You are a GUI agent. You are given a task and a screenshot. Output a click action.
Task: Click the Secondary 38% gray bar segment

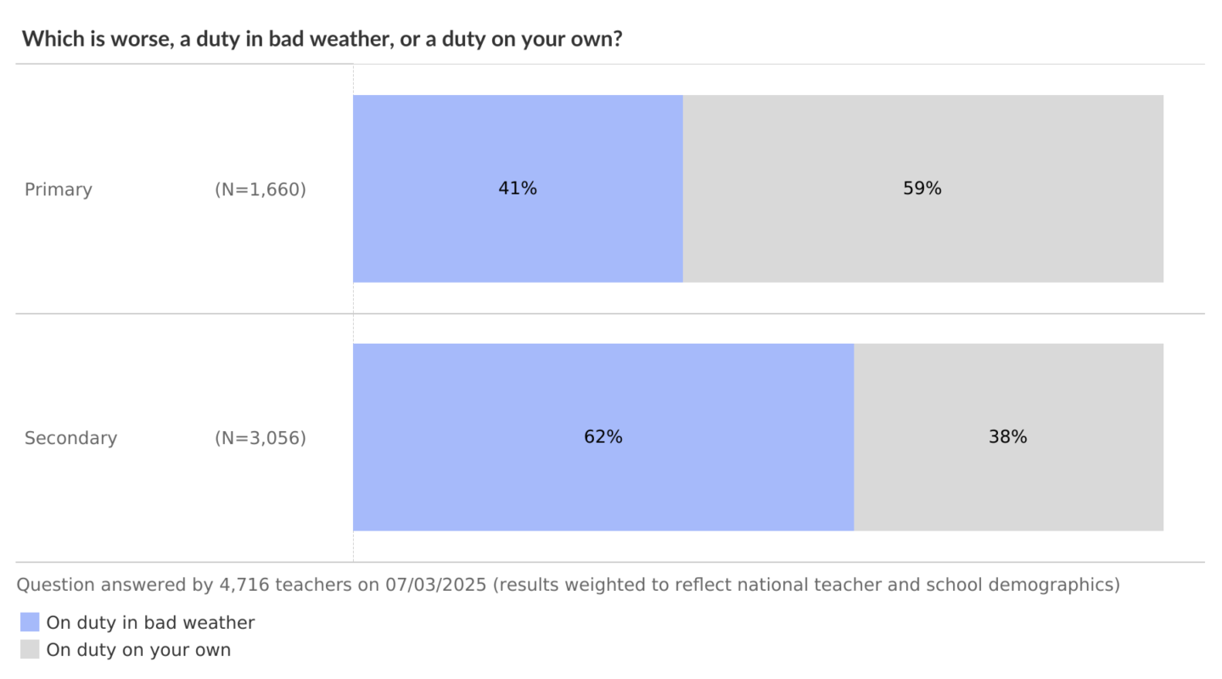click(x=1008, y=437)
